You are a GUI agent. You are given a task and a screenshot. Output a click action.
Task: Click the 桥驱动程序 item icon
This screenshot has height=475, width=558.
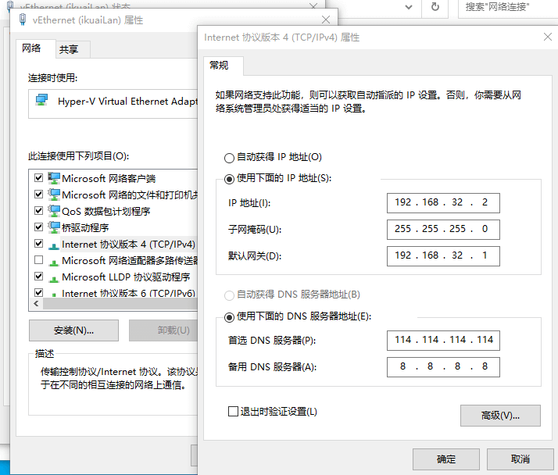click(54, 227)
